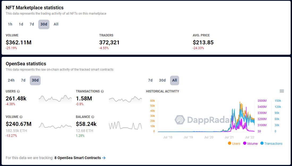Open the Historical Activity chart hamburger menu

click(282, 91)
